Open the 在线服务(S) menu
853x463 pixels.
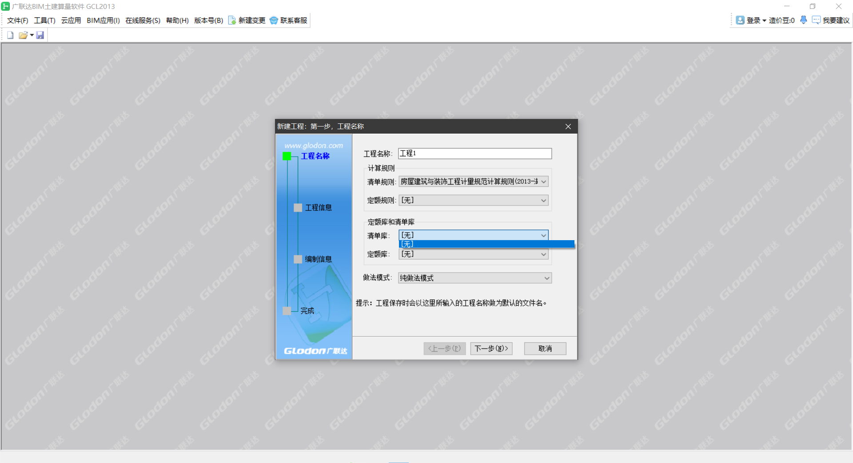tap(143, 20)
